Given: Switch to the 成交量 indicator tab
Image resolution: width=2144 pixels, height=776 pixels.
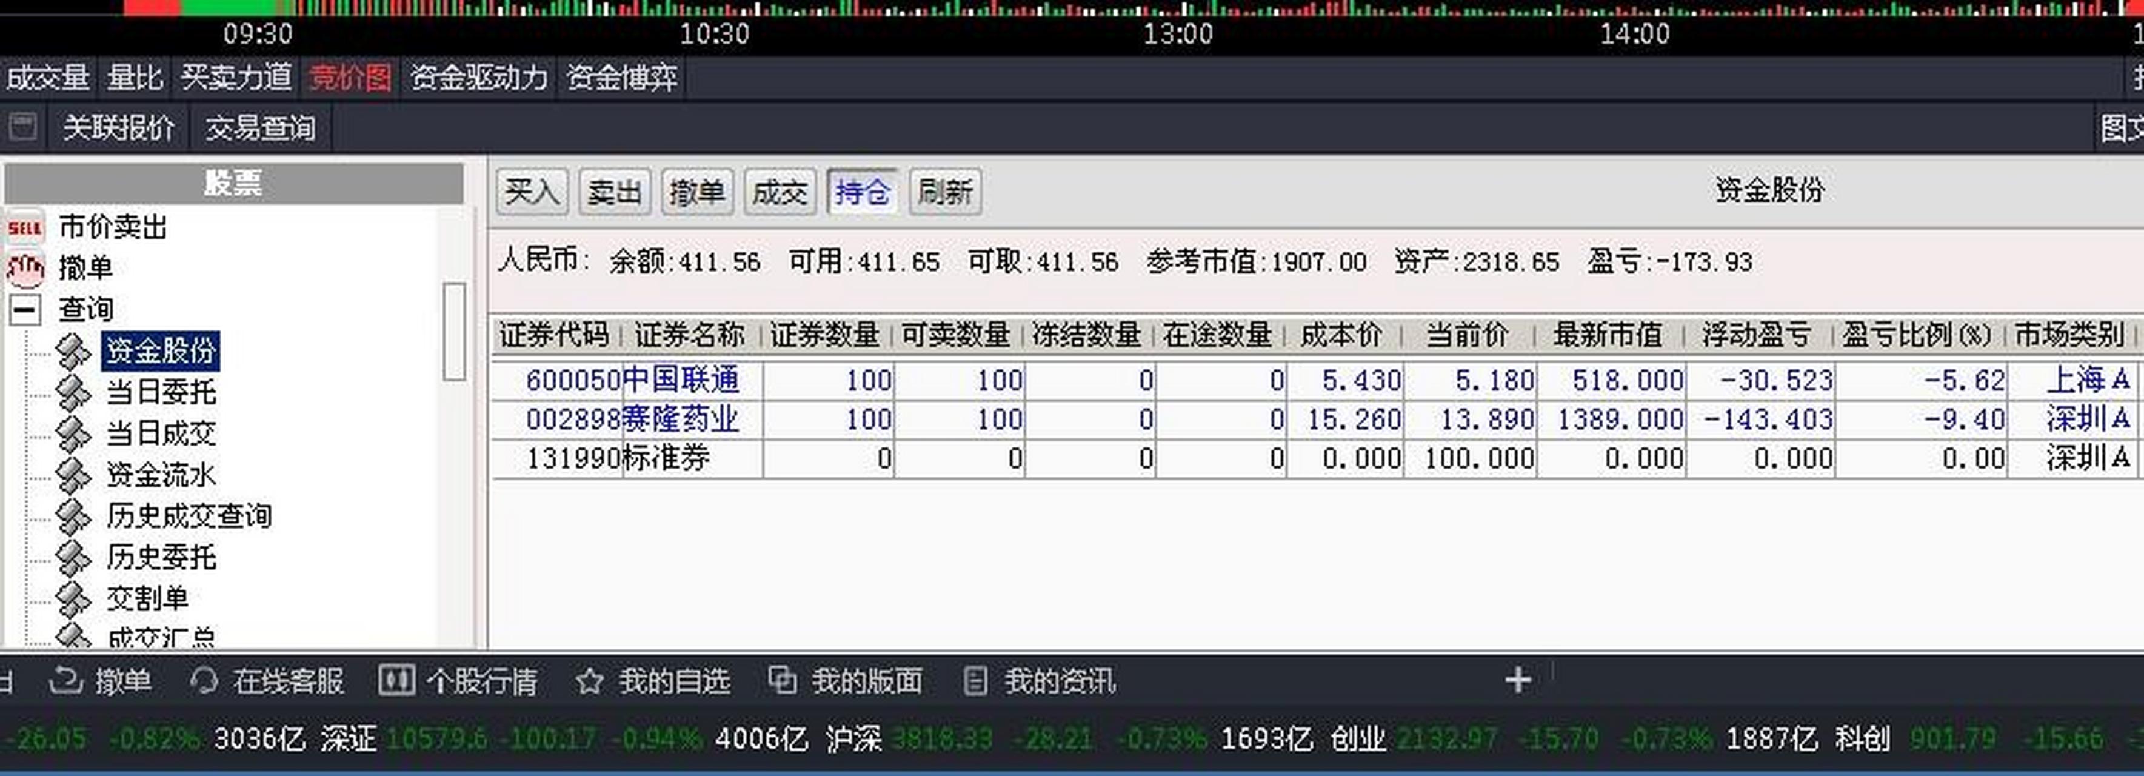Looking at the screenshot, I should click(48, 78).
